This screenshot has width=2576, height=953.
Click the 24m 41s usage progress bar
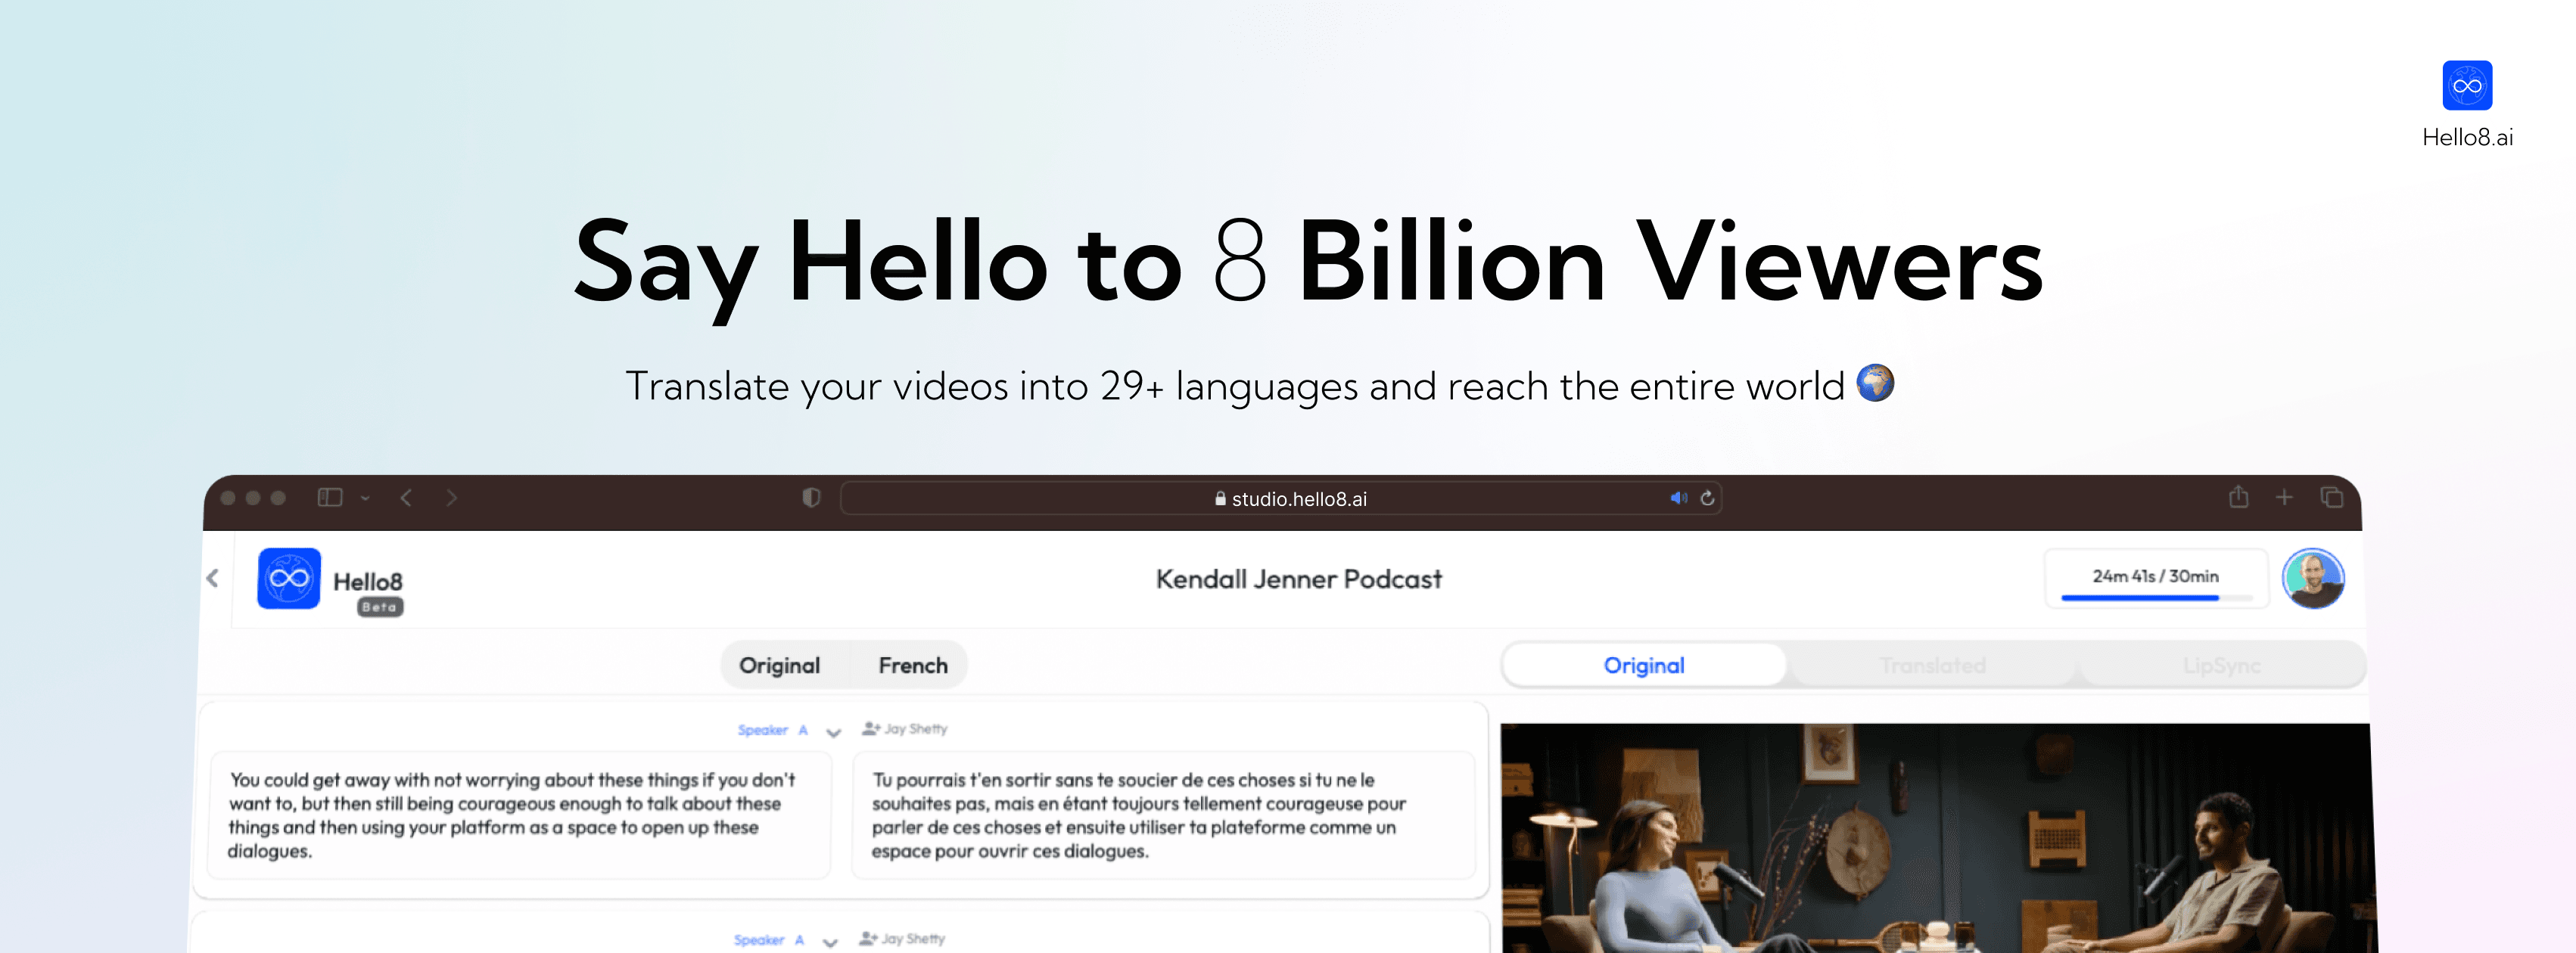(2155, 598)
